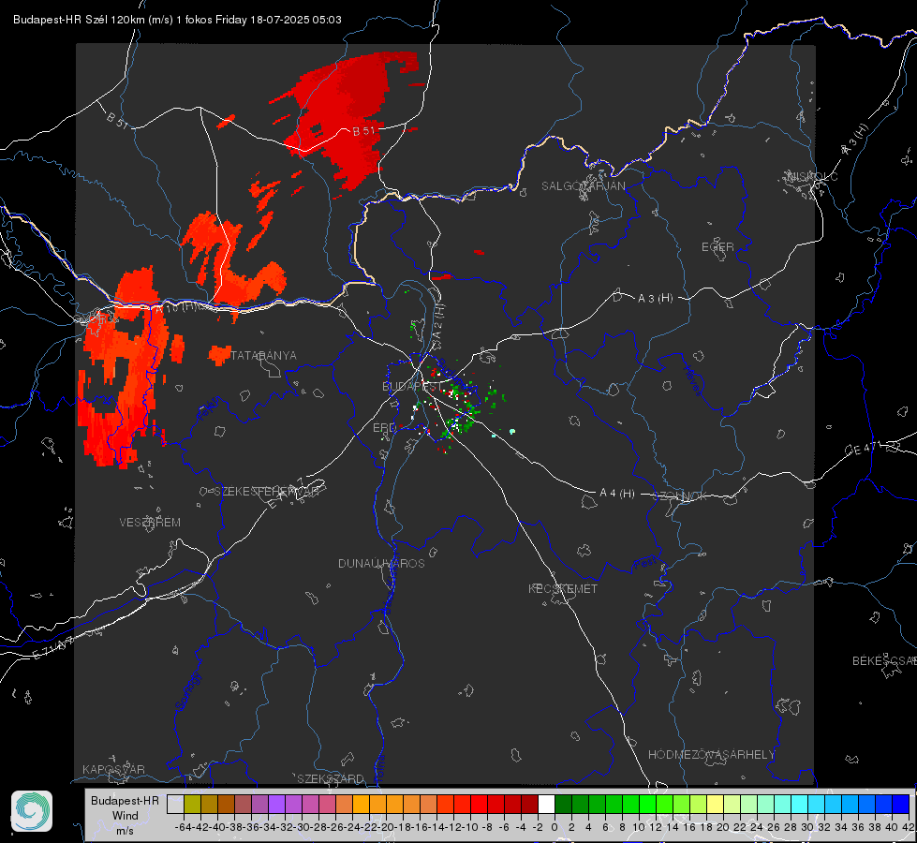The height and width of the screenshot is (843, 917).
Task: Click the 'SALGOTARJAN' city label
Action: (583, 186)
